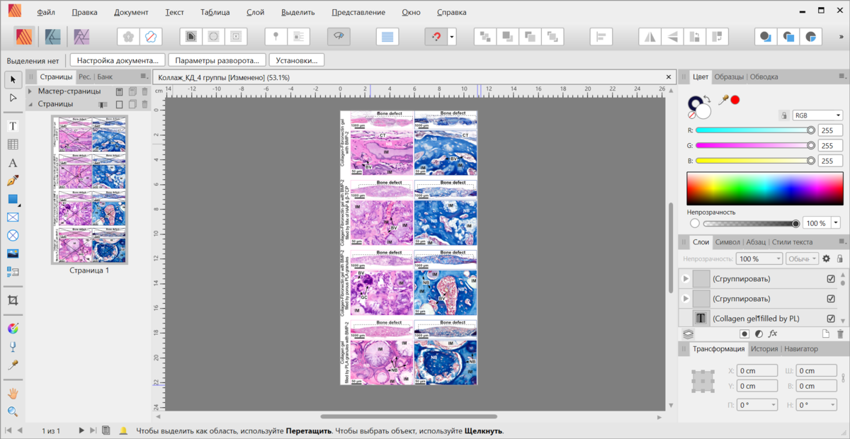Viewport: 850px width, 439px height.
Task: Click the Move to Back arrange icon
Action: point(484,36)
